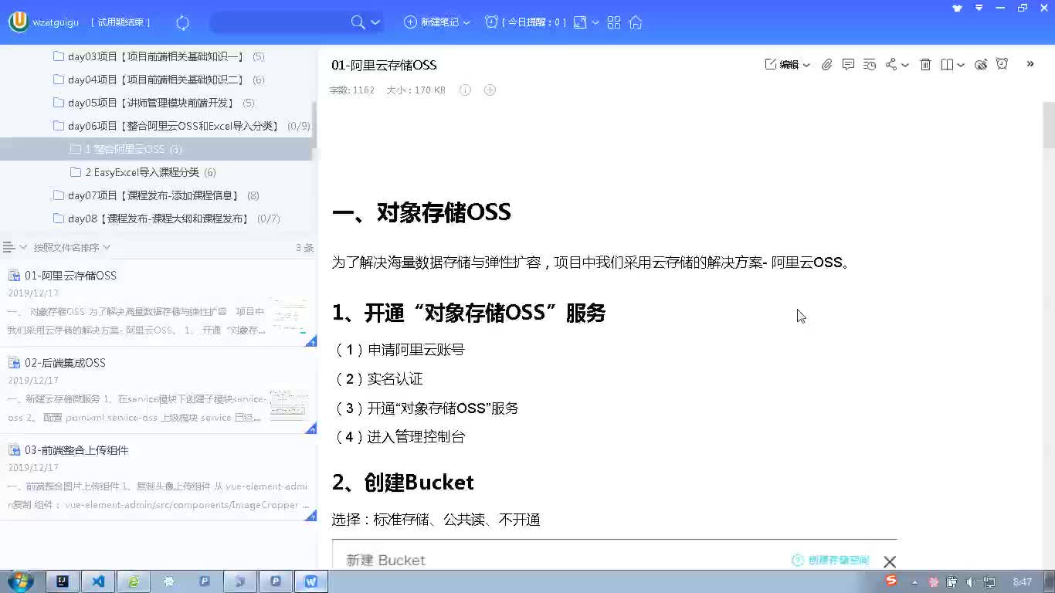This screenshot has height=593, width=1055.
Task: Open Word app in taskbar
Action: [x=311, y=581]
